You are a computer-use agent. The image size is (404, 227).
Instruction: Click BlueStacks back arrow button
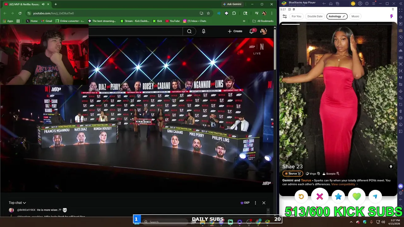point(324,4)
